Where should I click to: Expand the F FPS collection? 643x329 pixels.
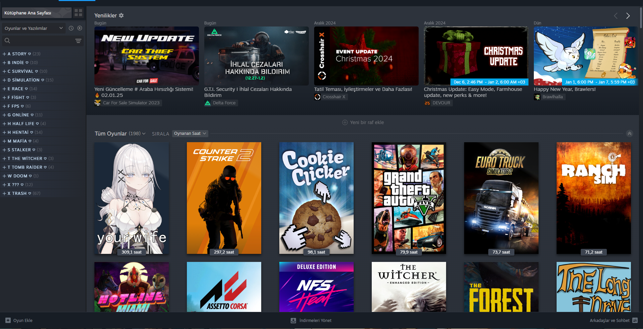pyautogui.click(x=4, y=106)
